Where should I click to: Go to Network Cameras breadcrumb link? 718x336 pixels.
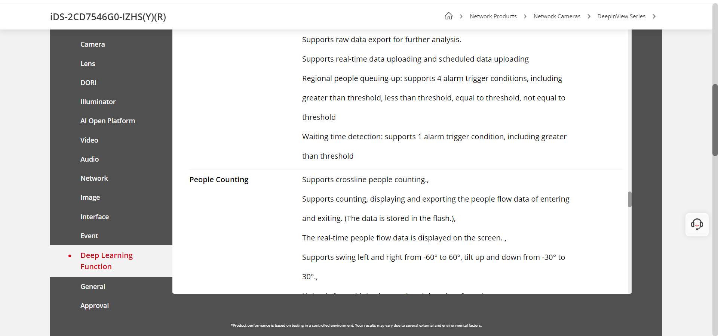(557, 16)
